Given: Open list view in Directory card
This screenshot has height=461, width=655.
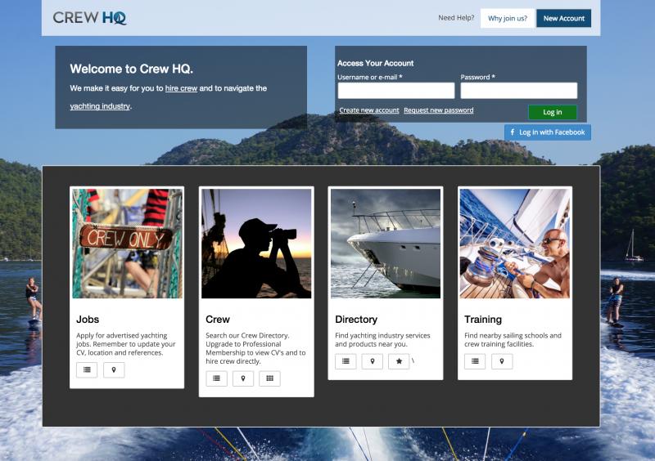Looking at the screenshot, I should pos(346,361).
